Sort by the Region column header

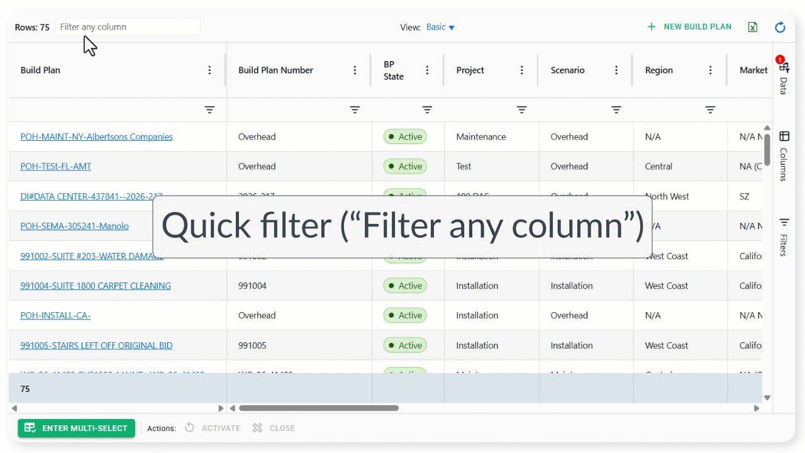[x=659, y=70]
